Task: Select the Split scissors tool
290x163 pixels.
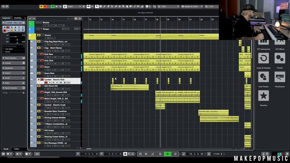Action: [112, 6]
